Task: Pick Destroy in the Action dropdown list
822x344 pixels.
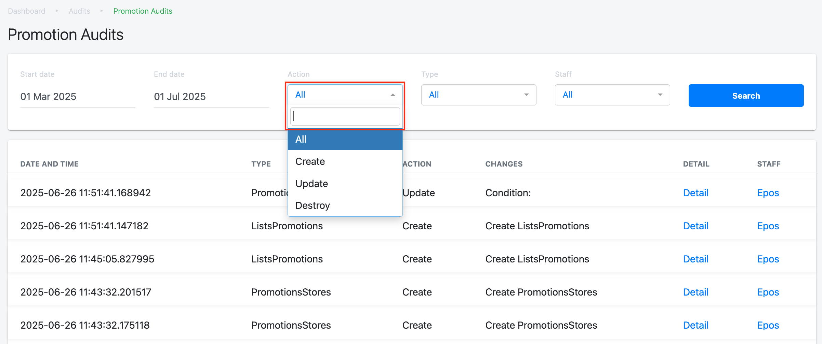Action: click(x=313, y=205)
